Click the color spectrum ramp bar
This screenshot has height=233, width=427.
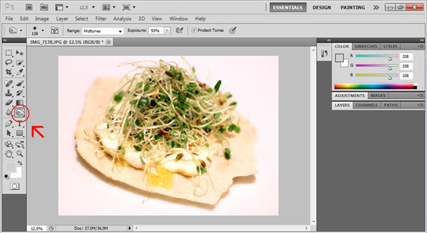click(375, 86)
